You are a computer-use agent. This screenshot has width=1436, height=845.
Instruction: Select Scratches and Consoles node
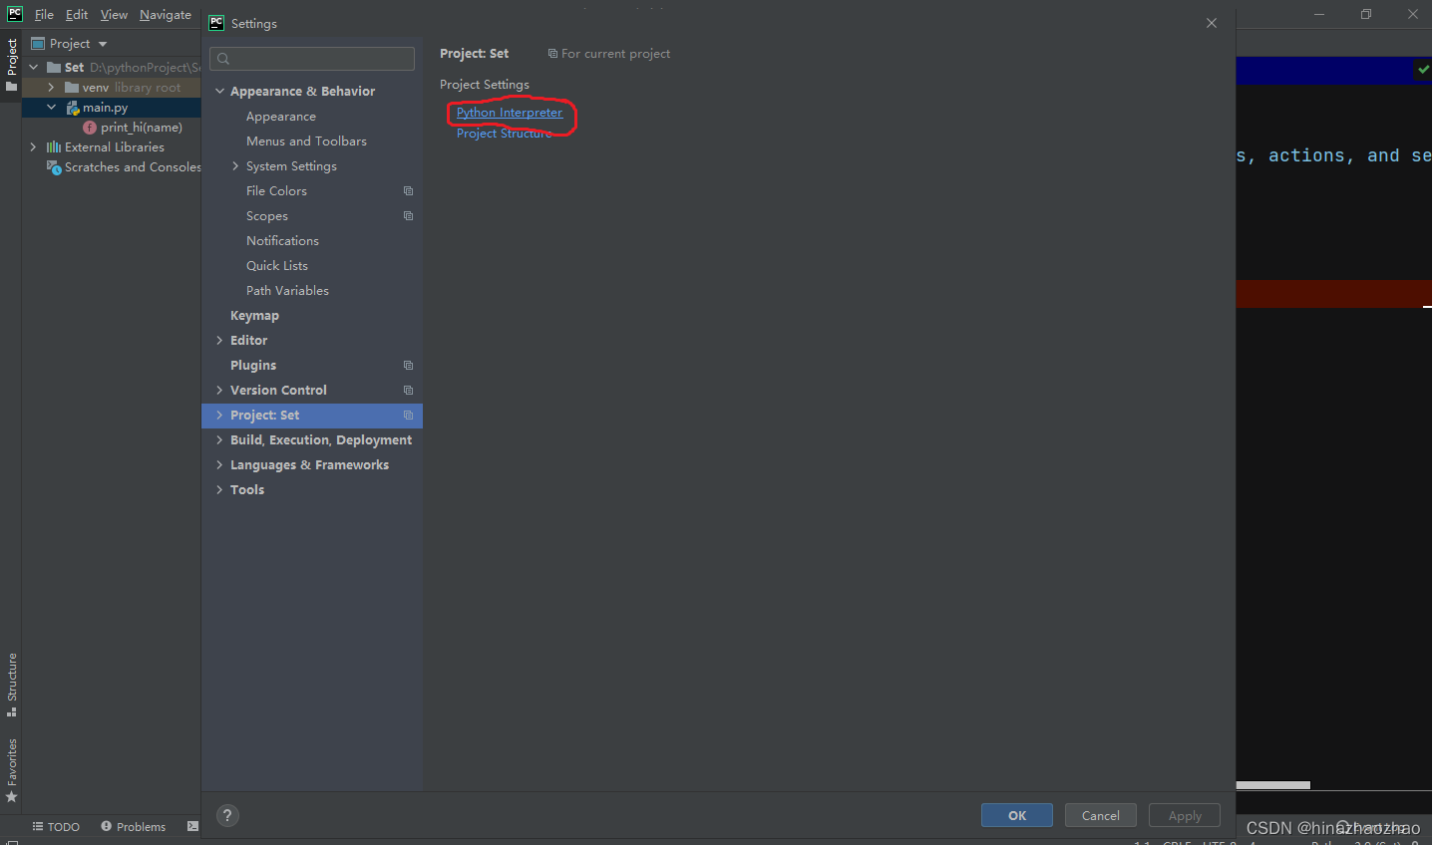(133, 167)
